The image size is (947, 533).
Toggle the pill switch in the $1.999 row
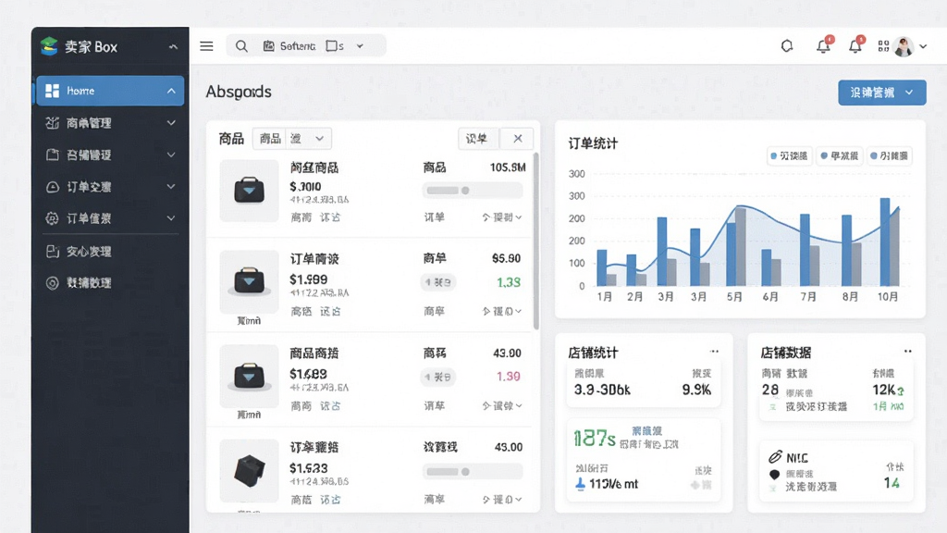437,282
